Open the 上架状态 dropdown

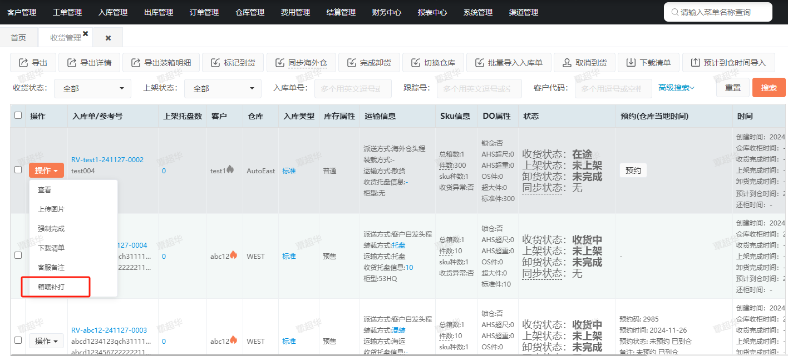click(223, 88)
